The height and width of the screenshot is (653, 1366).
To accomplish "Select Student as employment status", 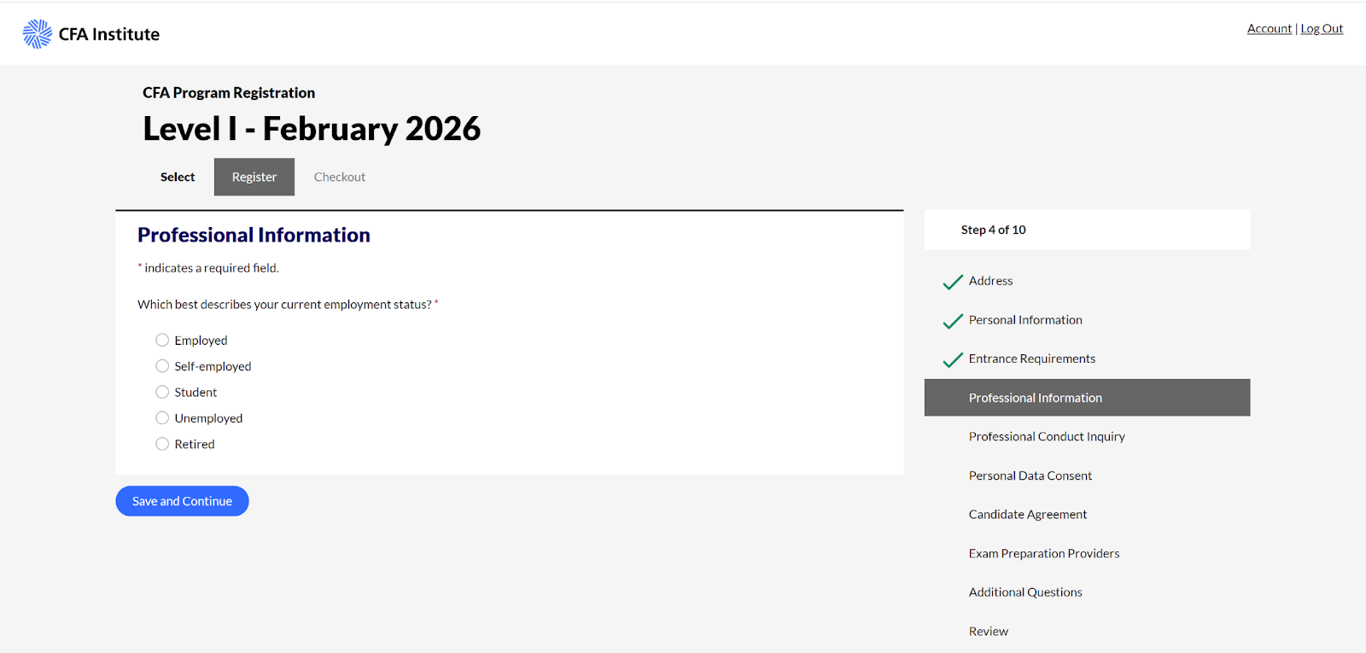I will coord(162,392).
